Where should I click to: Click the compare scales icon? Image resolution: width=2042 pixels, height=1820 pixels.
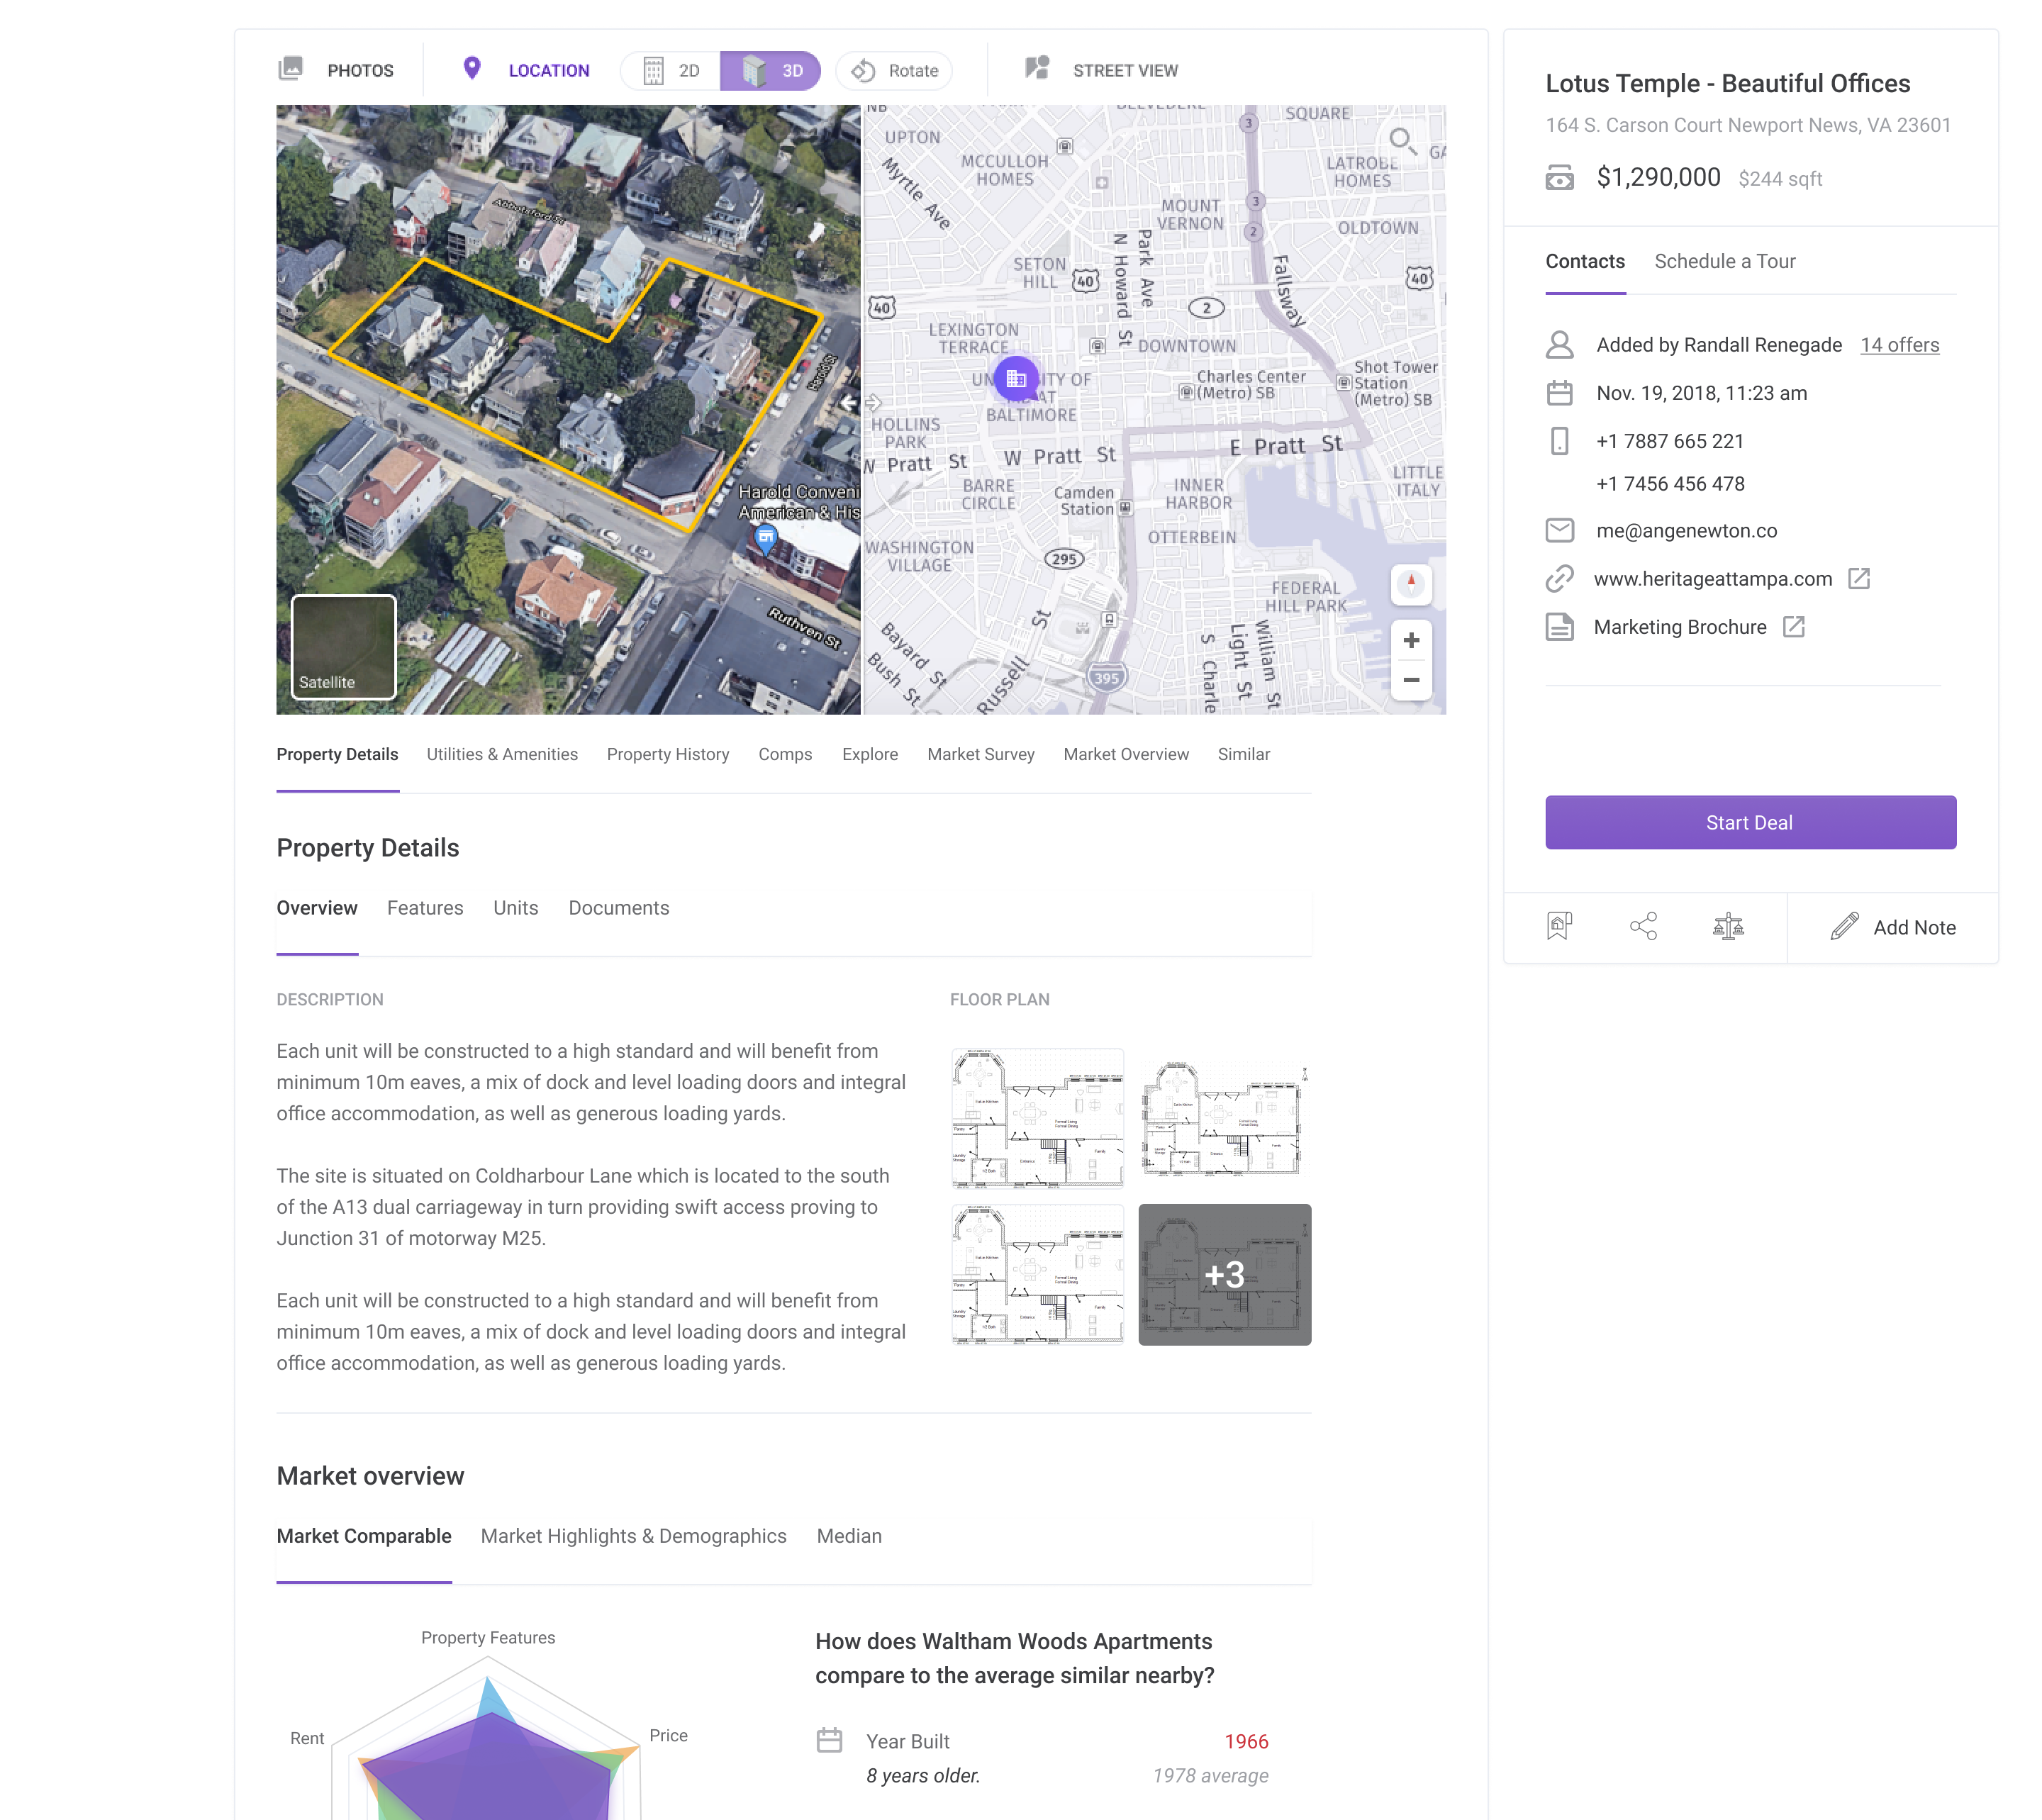click(1727, 926)
